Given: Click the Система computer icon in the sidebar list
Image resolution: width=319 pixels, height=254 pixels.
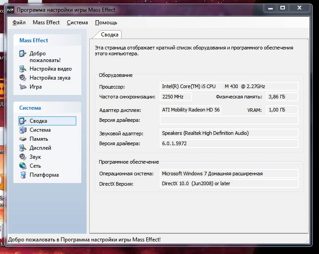Looking at the screenshot, I should tap(22, 130).
